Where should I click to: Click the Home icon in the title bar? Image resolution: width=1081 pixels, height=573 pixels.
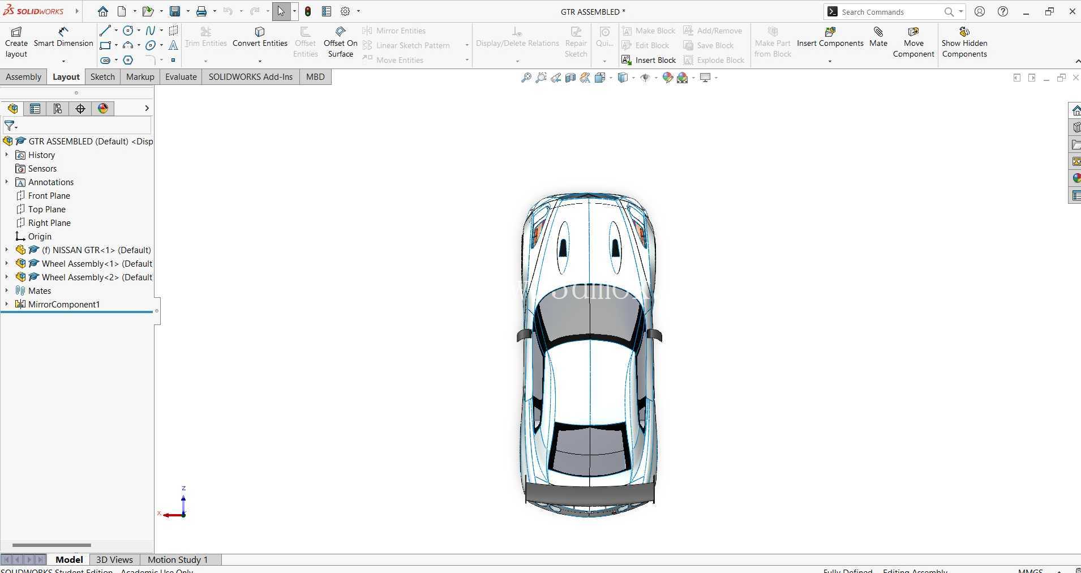tap(102, 11)
